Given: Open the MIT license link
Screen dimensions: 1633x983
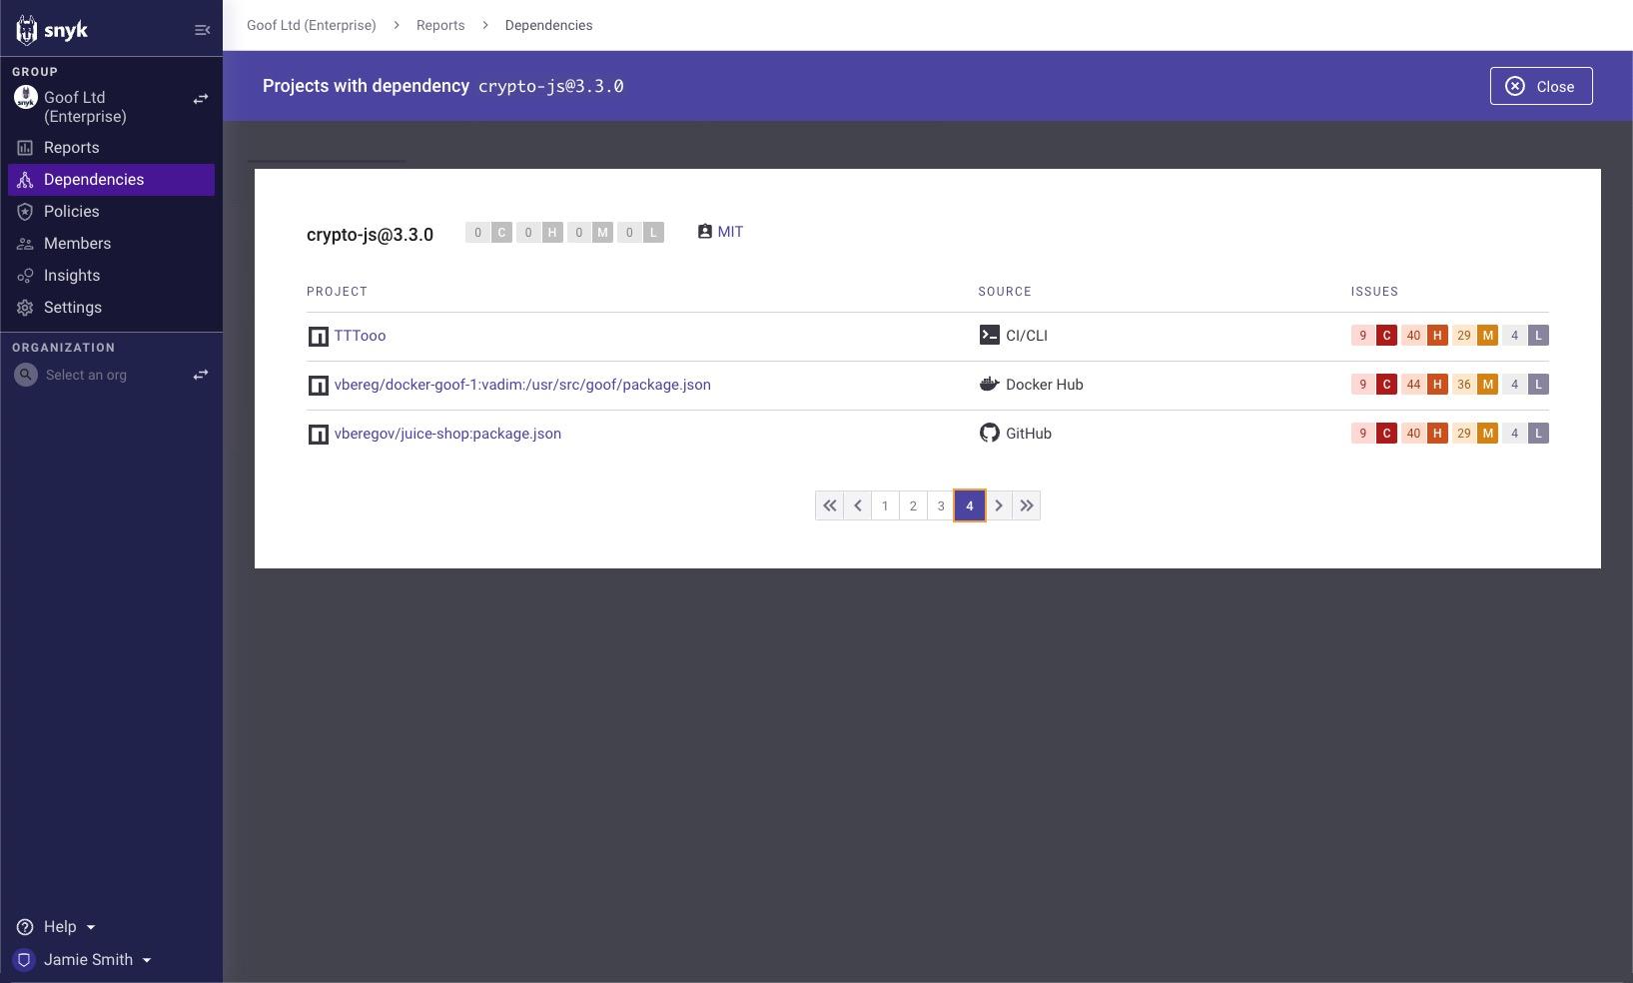Looking at the screenshot, I should pyautogui.click(x=730, y=231).
